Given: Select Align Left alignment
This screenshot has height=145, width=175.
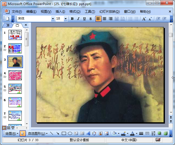Looking at the screenshot, I should pyautogui.click(x=98, y=19).
